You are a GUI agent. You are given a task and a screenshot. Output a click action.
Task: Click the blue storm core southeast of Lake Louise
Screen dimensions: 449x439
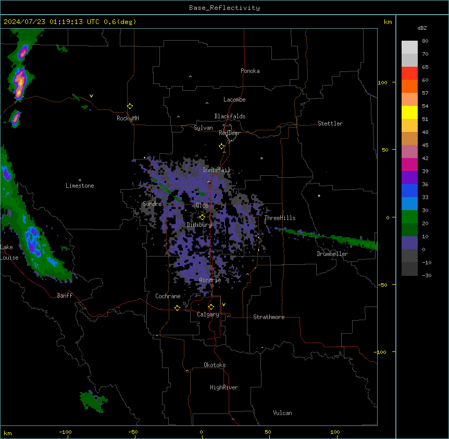click(33, 241)
